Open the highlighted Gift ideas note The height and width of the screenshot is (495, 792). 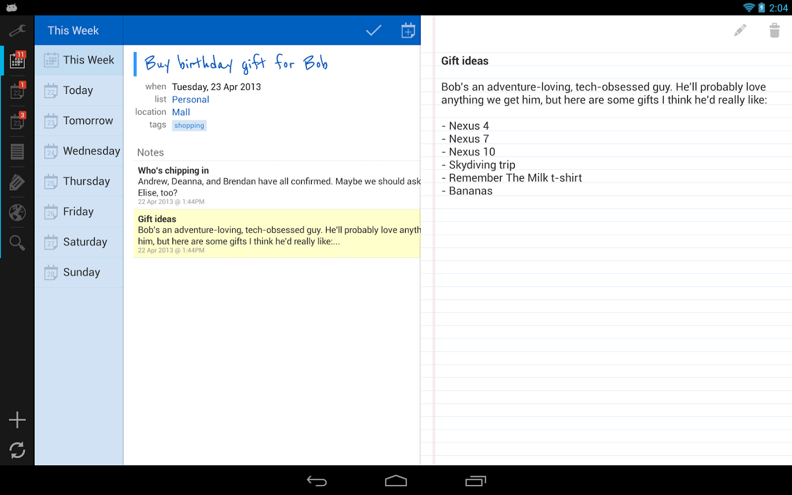pyautogui.click(x=277, y=233)
